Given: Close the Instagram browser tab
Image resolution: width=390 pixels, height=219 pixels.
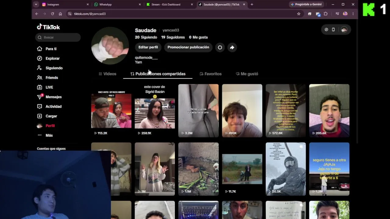Looking at the screenshot, I should (x=88, y=5).
